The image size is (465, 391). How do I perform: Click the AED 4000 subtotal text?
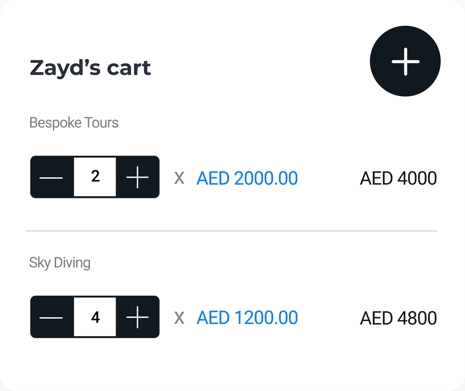point(398,178)
